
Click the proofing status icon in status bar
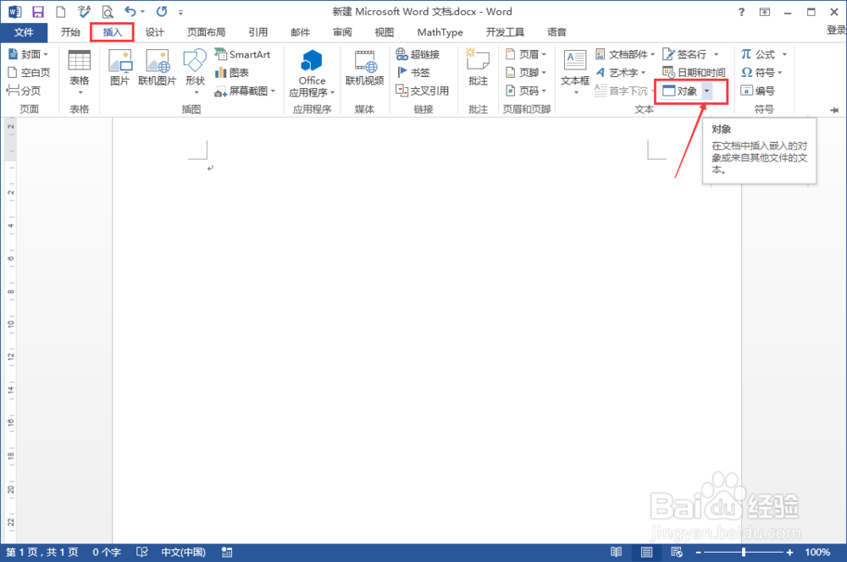point(142,553)
